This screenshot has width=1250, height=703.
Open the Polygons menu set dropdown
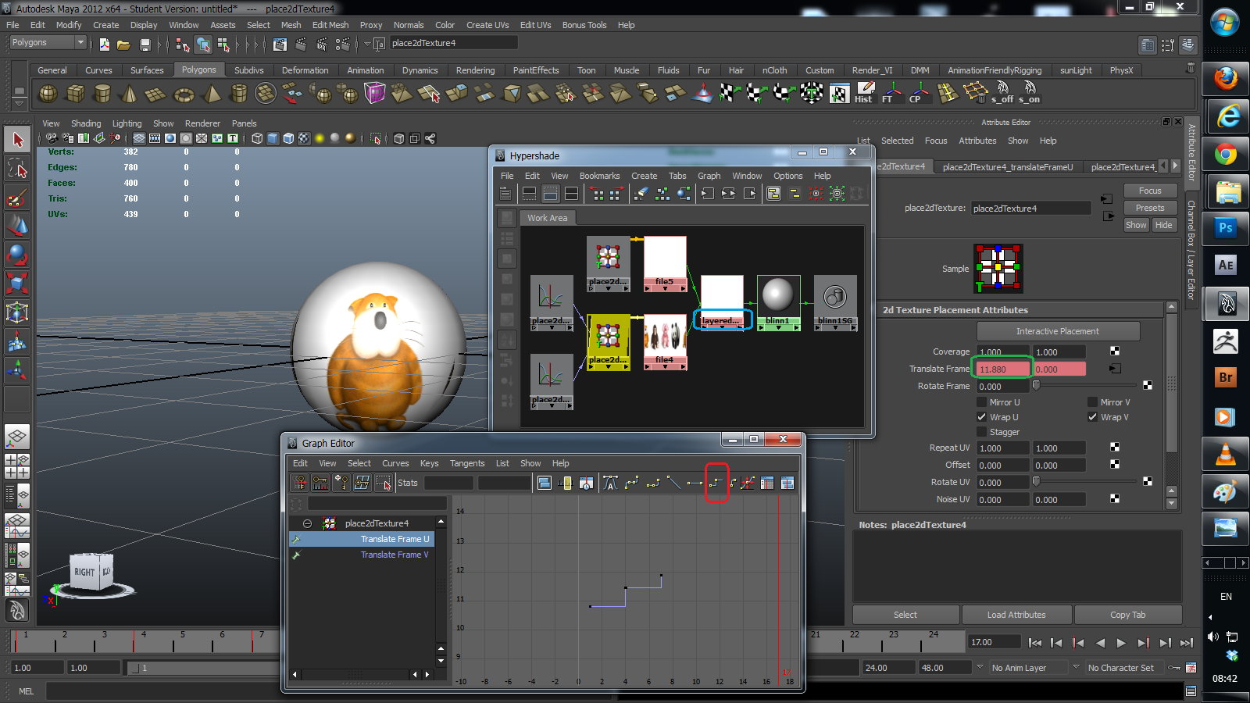(x=47, y=43)
